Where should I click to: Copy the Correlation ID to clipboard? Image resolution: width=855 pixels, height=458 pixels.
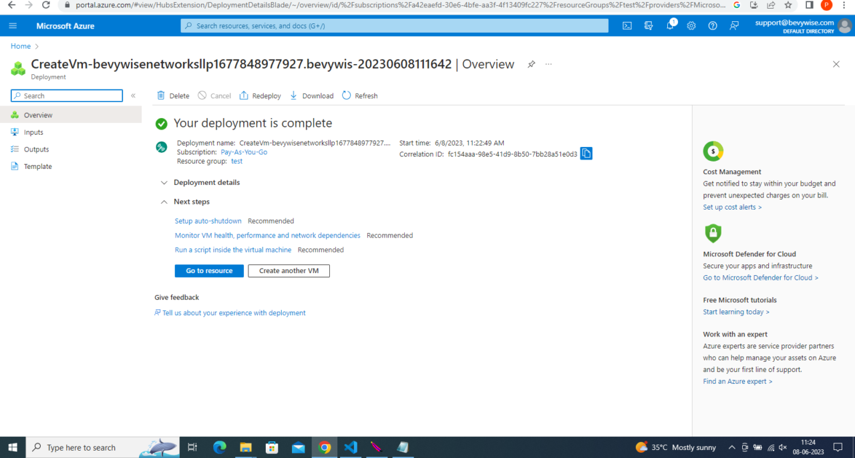point(586,154)
